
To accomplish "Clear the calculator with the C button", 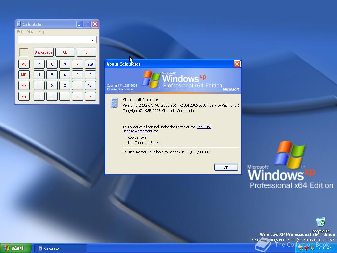I will point(87,52).
